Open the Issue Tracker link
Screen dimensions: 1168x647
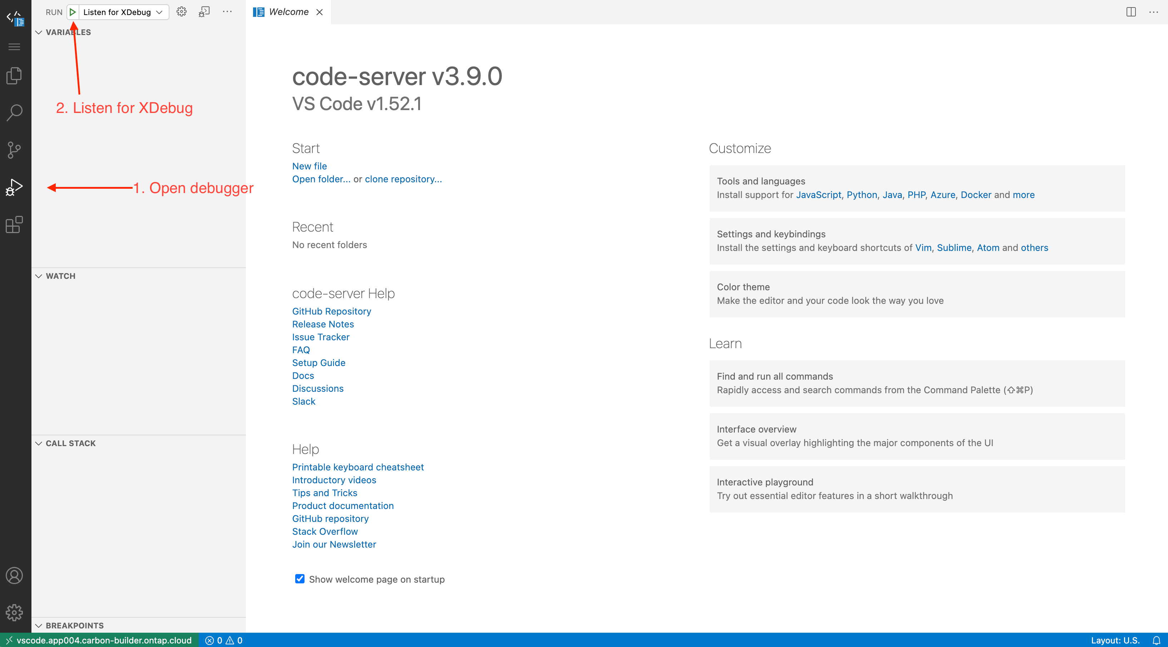321,337
